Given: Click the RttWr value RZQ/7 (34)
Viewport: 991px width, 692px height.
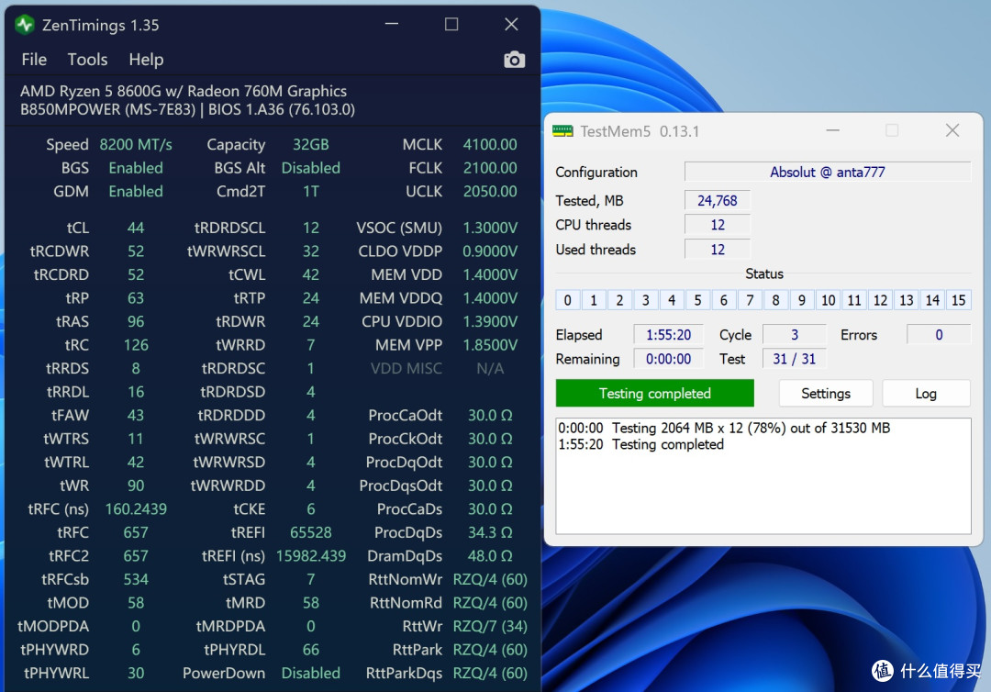Looking at the screenshot, I should (x=490, y=626).
